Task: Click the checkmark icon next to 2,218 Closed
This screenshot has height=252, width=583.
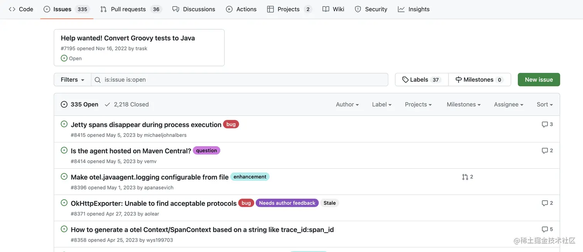Action: tap(107, 105)
